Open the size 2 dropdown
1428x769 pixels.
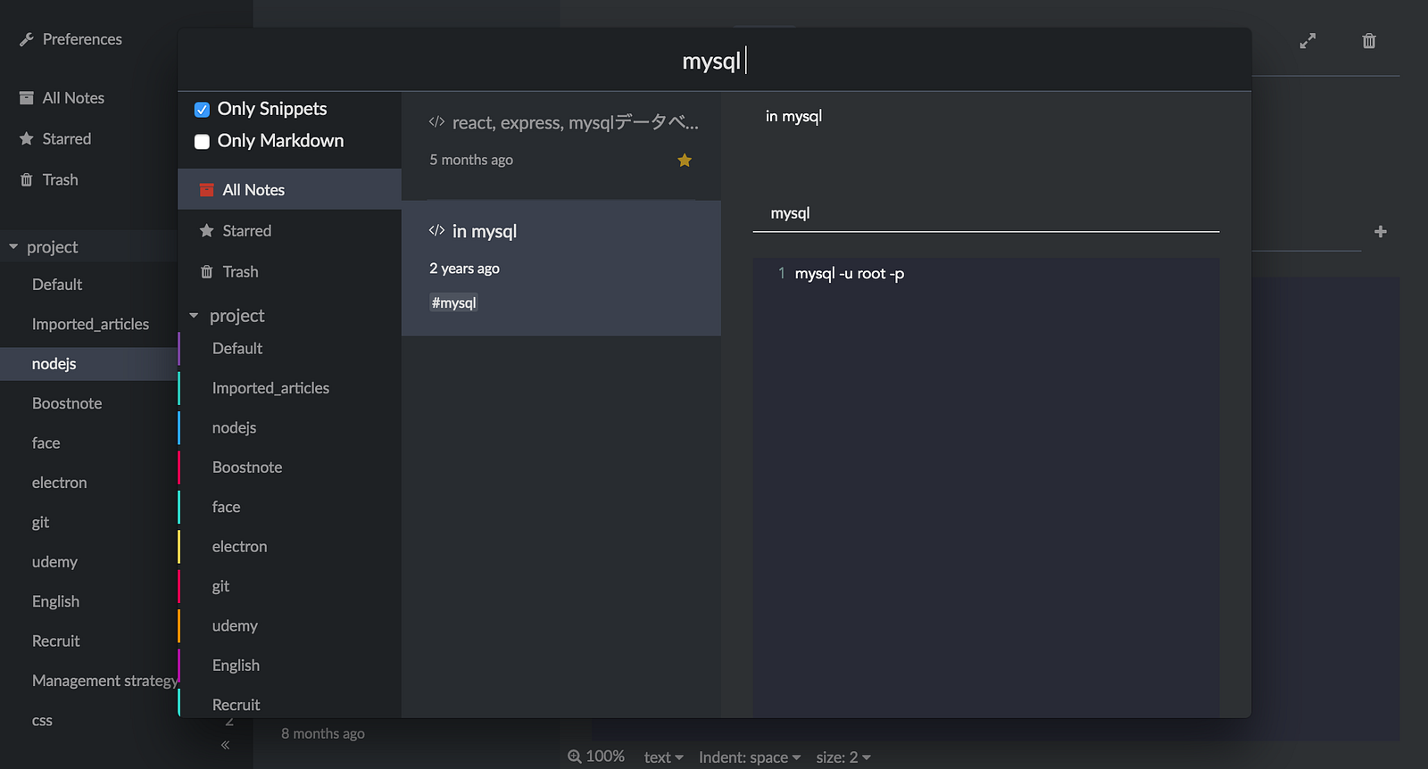pos(843,757)
